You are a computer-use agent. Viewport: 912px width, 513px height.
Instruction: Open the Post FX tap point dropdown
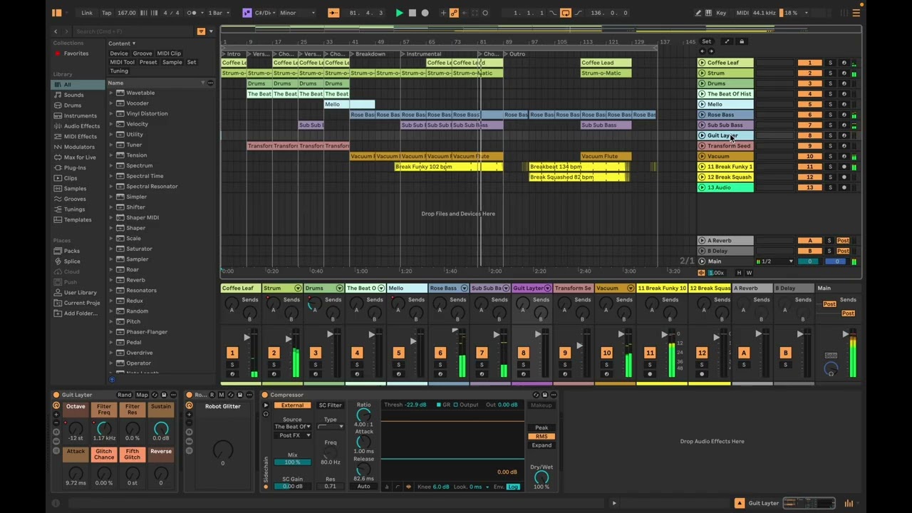[292, 435]
